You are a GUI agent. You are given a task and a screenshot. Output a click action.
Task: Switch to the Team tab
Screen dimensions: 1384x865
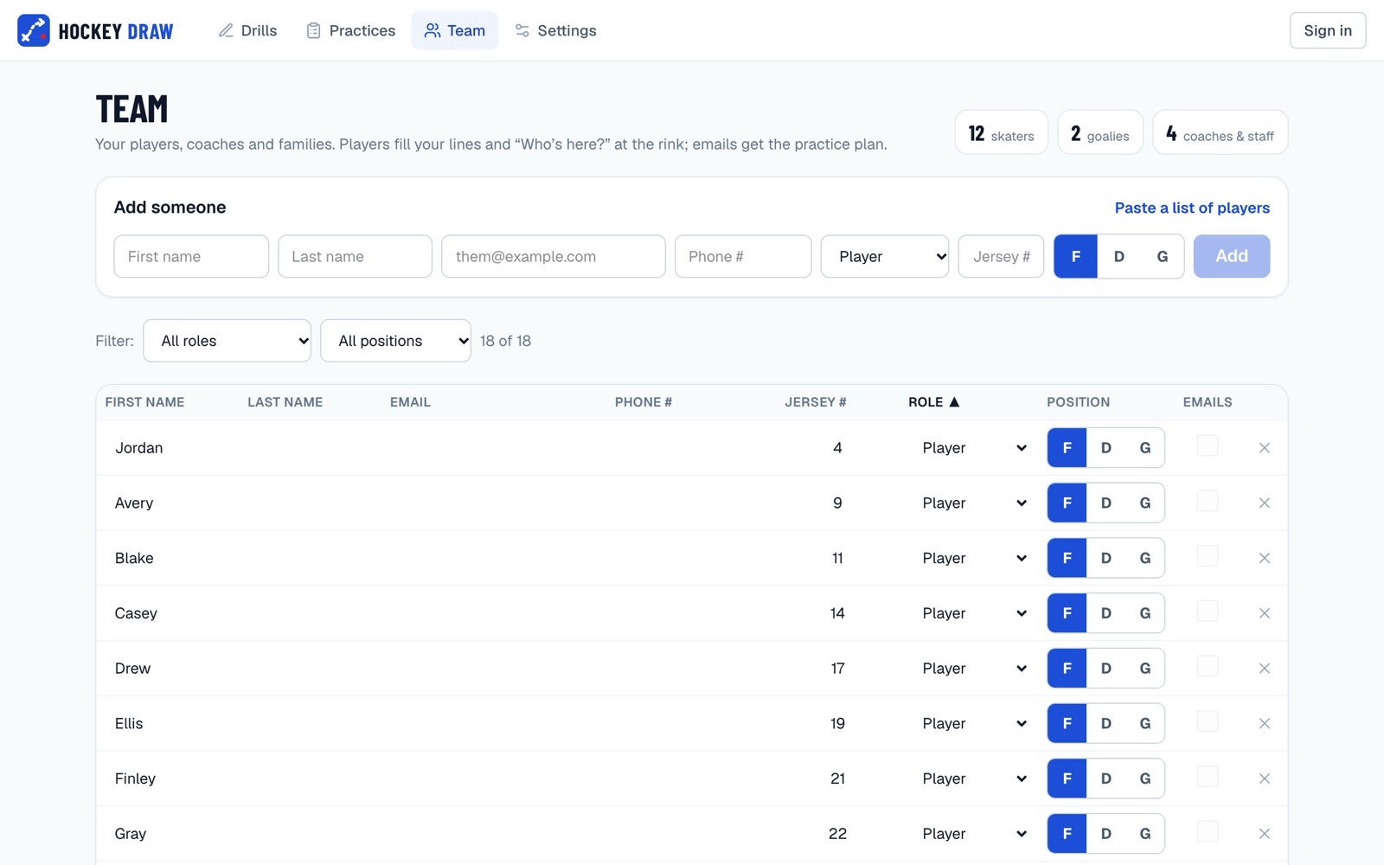tap(455, 30)
